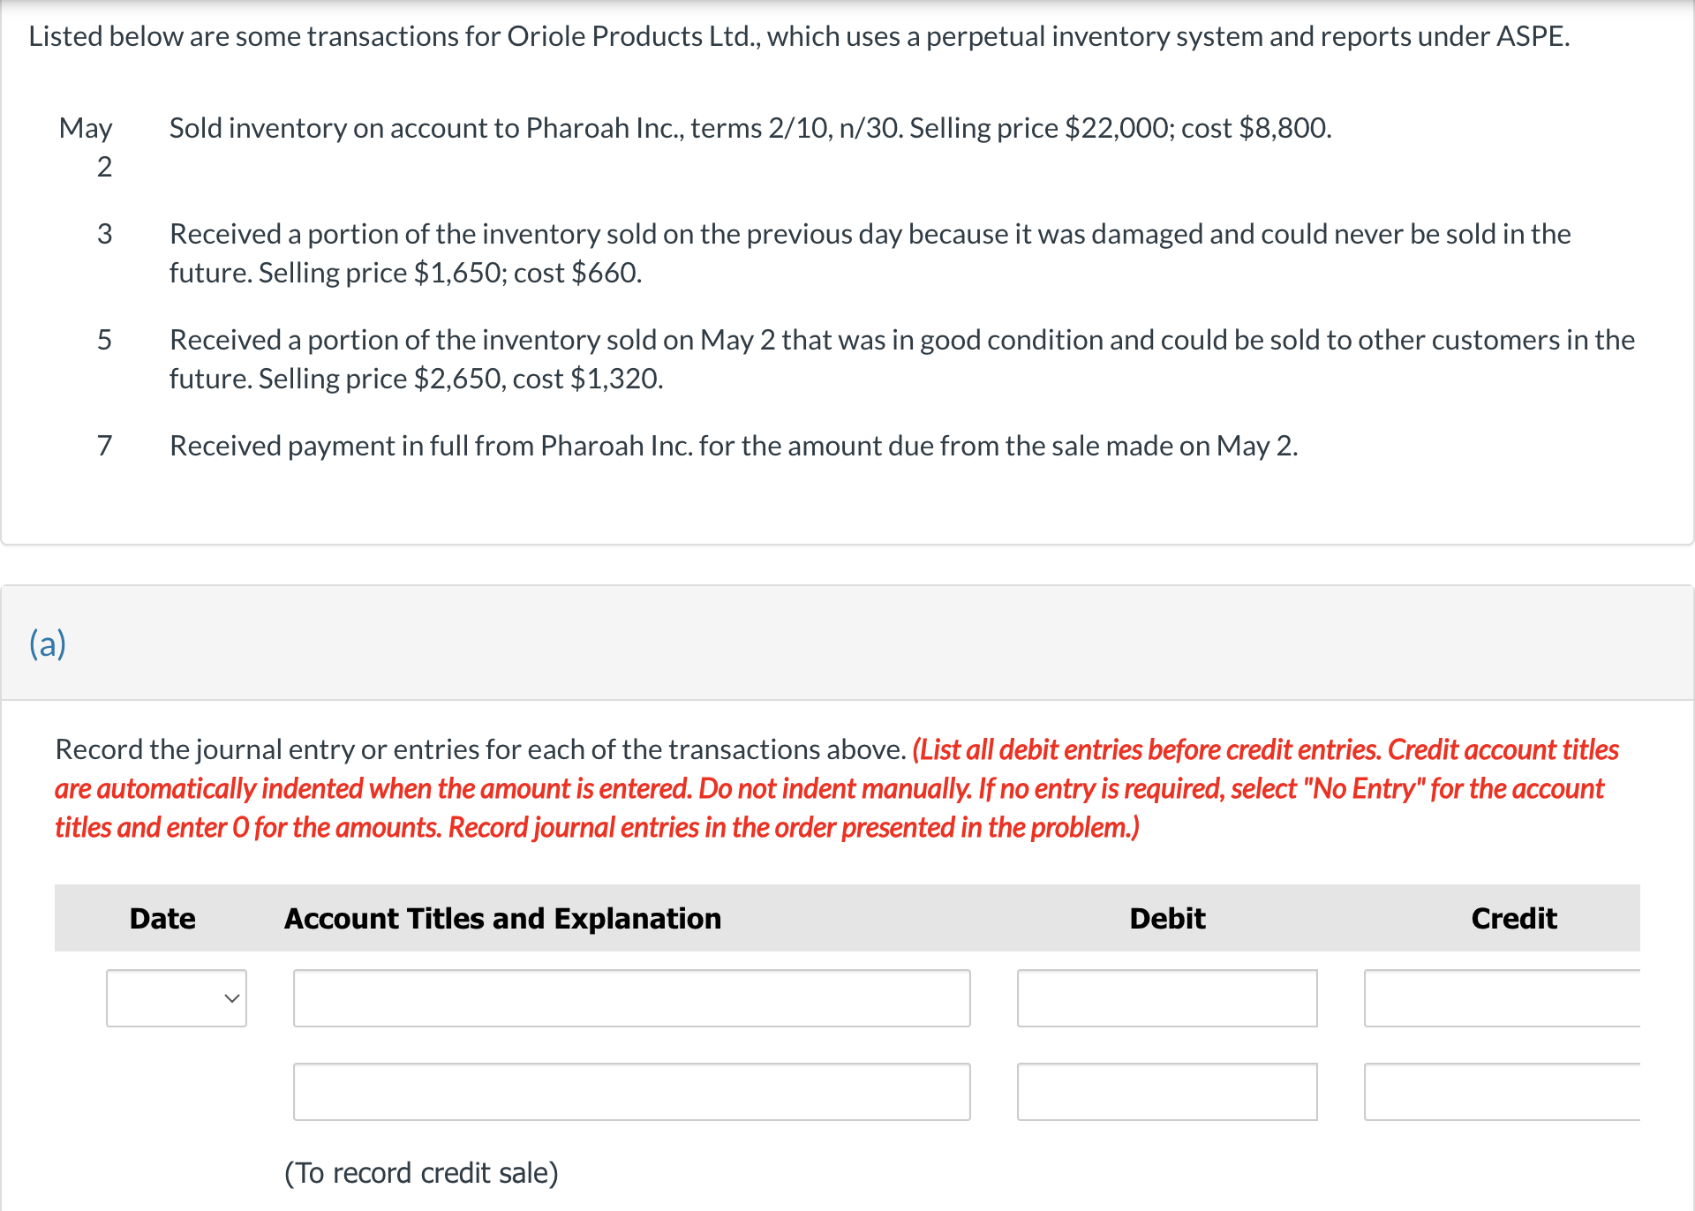Click the Debit column header
Image resolution: width=1695 pixels, height=1211 pixels.
click(1167, 918)
